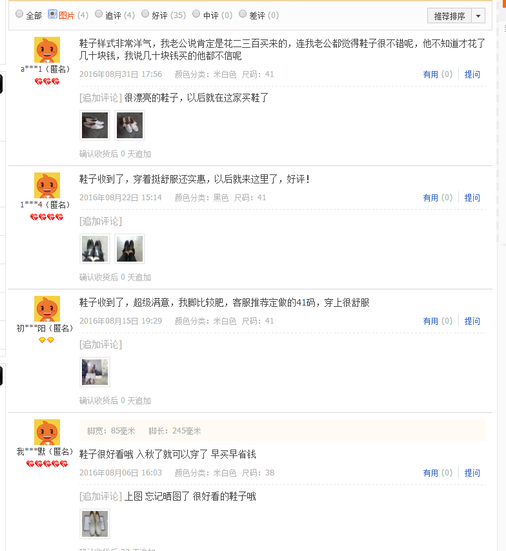
Task: Click avatar icon of reviewer 1***4
Action: [x=47, y=185]
